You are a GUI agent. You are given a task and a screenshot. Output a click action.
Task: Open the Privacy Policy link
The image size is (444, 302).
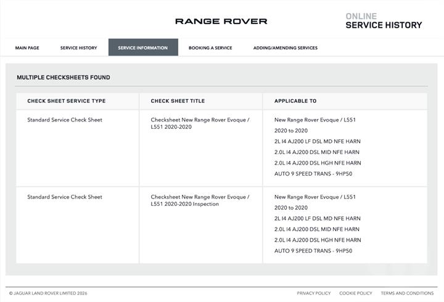[x=314, y=293]
